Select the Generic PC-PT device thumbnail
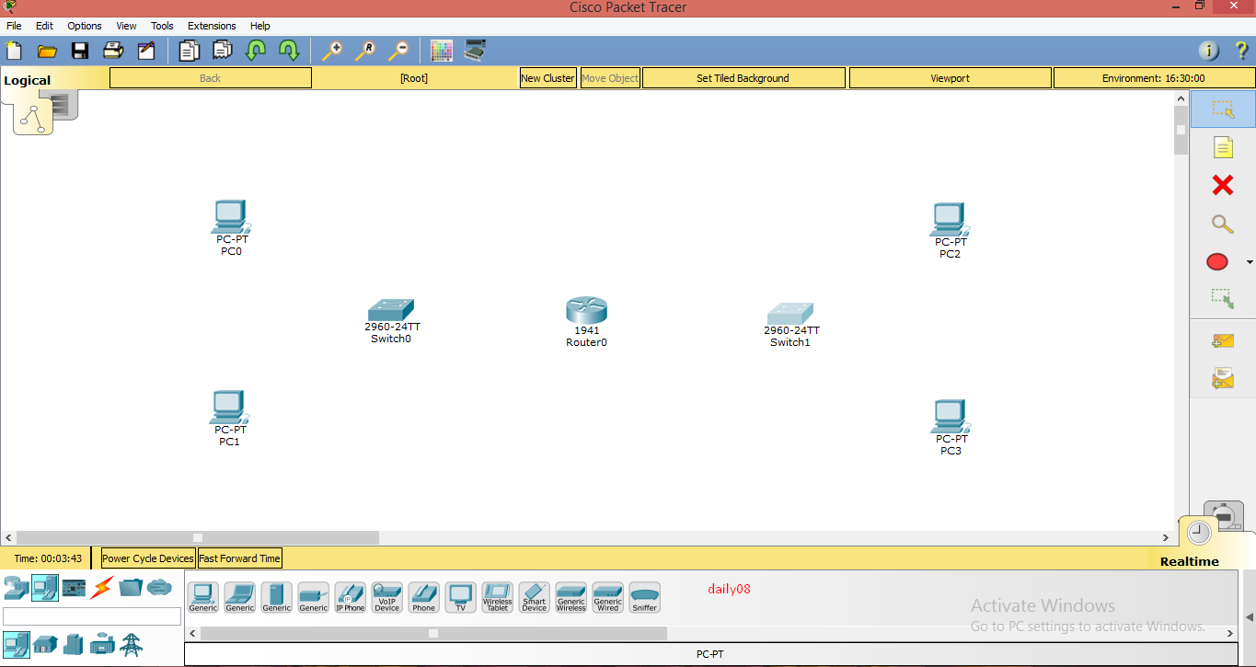 (x=202, y=597)
